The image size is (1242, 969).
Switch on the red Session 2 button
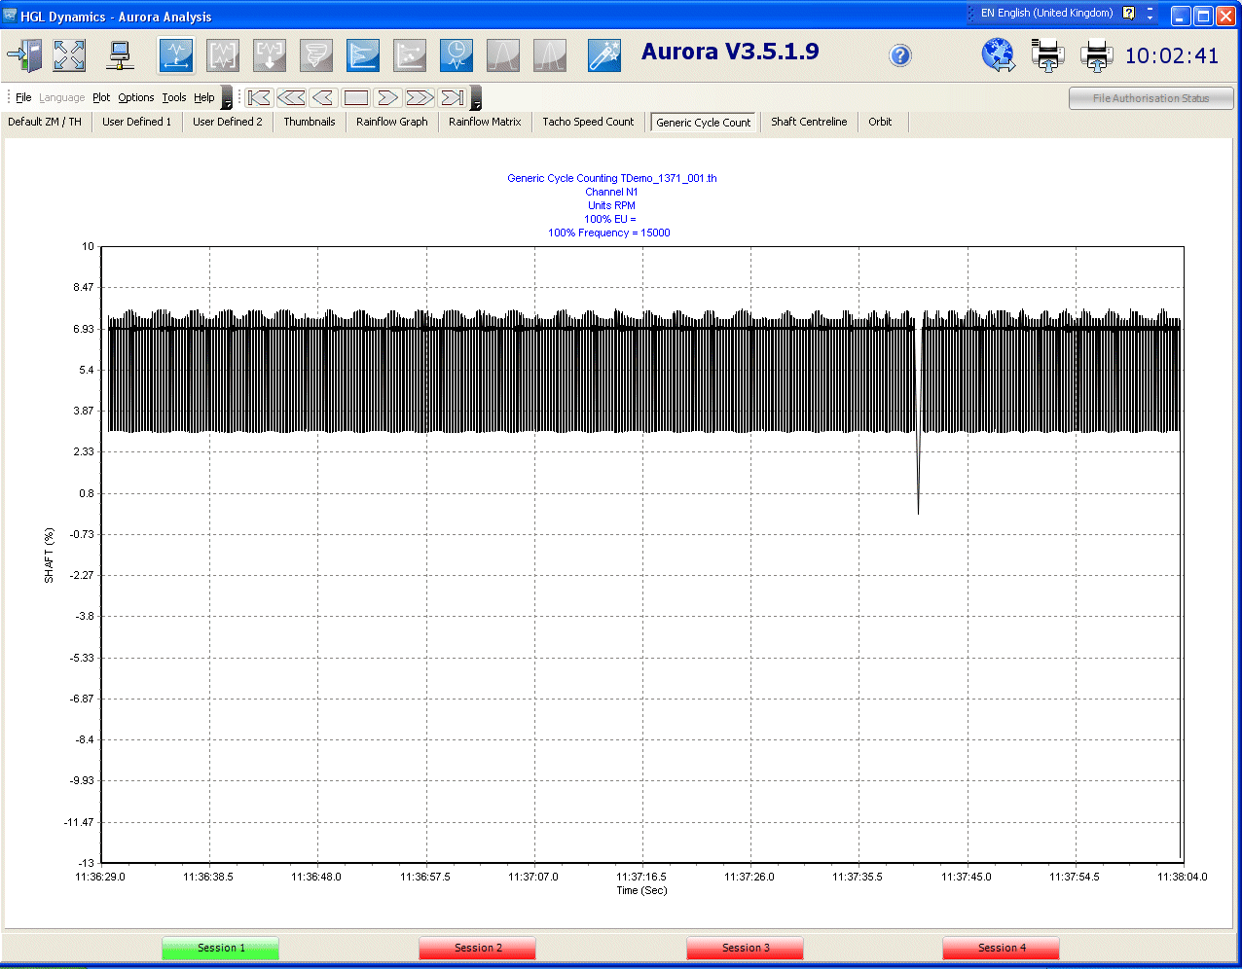pyautogui.click(x=477, y=948)
